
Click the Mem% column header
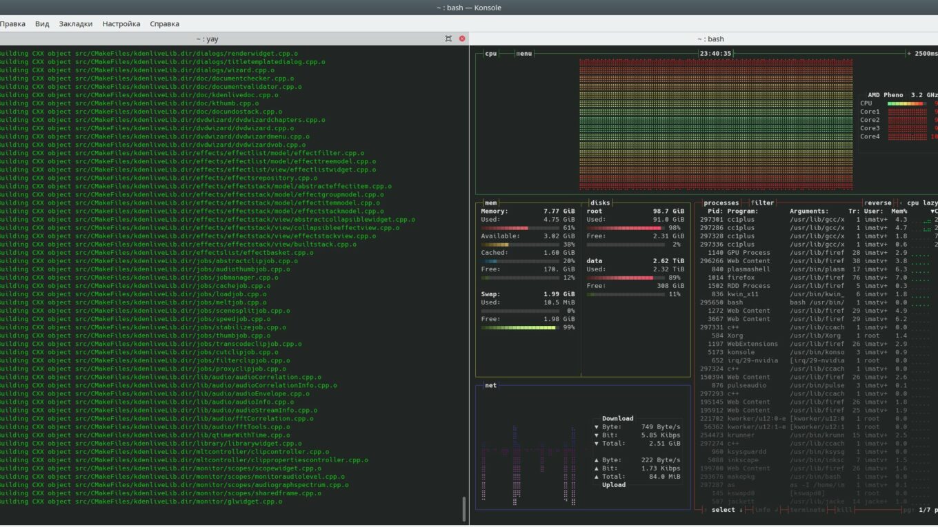coord(899,211)
